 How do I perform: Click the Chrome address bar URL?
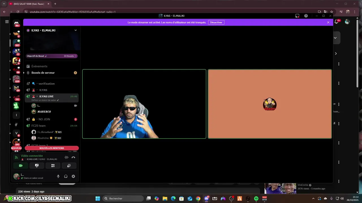pos(72,12)
